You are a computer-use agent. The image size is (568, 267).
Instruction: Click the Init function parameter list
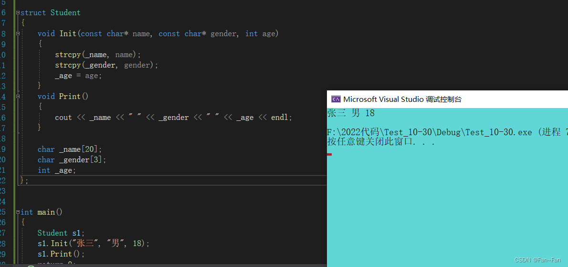(177, 34)
